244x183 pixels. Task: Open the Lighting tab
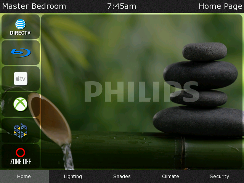73,177
